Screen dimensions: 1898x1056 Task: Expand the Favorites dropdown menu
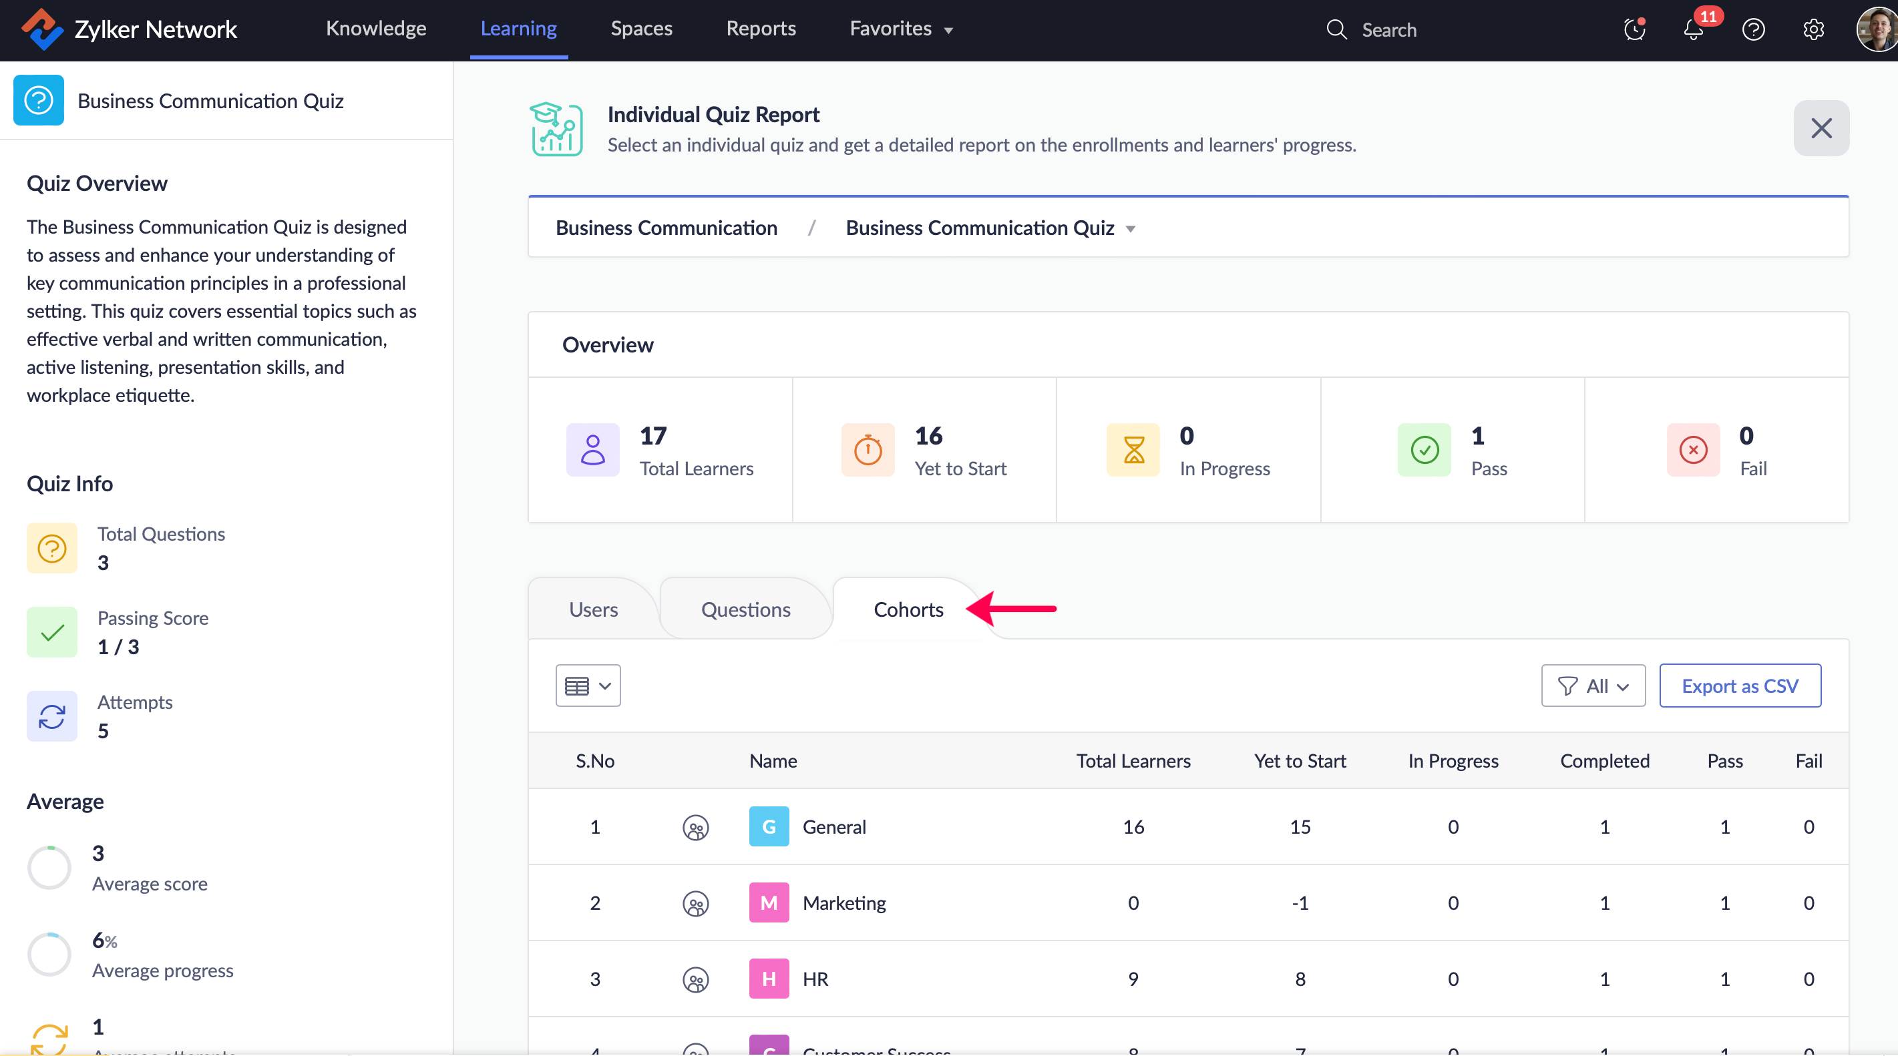(901, 29)
